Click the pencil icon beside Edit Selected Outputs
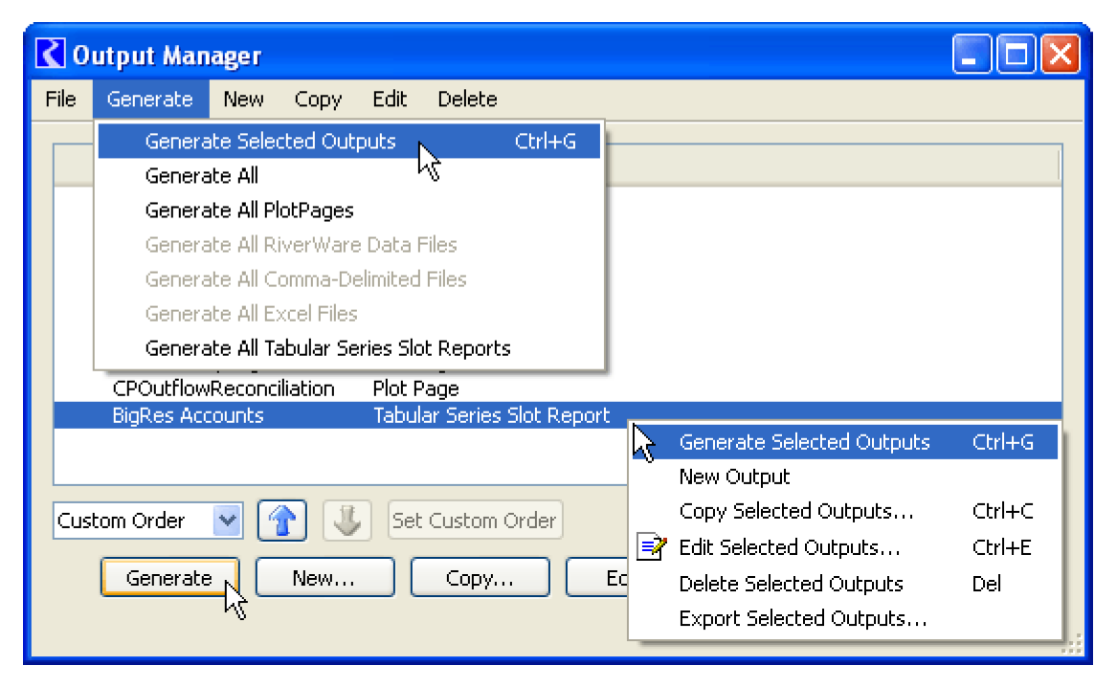 [652, 547]
